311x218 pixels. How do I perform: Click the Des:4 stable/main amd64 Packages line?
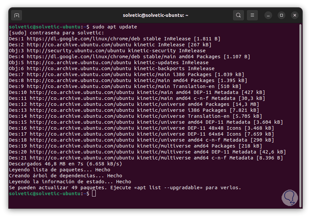129,57
